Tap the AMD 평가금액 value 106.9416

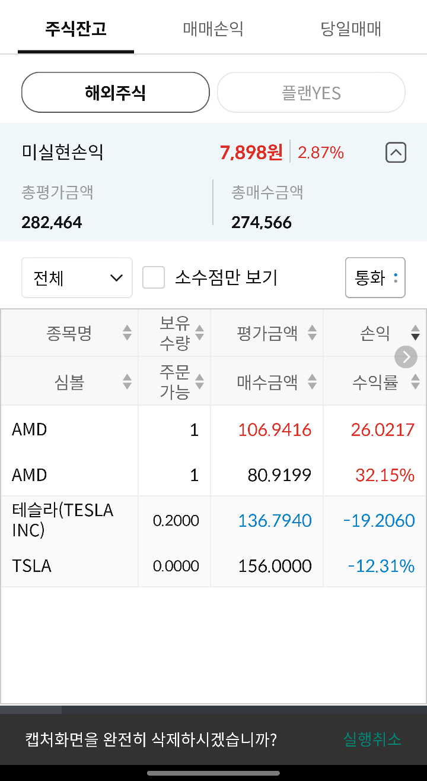pos(275,429)
